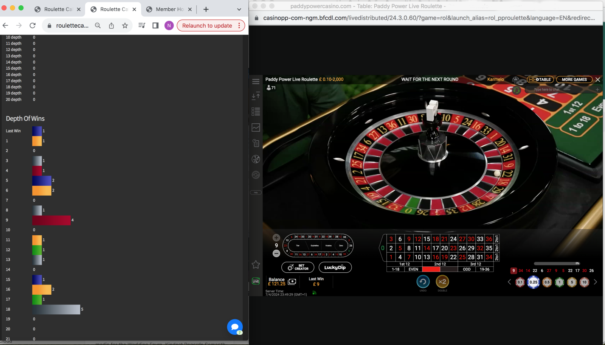Image resolution: width=605 pixels, height=345 pixels.
Task: Open the bet list icon in sidebar
Action: pyautogui.click(x=256, y=112)
